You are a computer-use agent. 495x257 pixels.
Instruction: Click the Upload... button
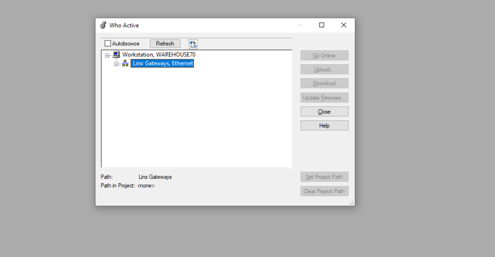pyautogui.click(x=324, y=70)
